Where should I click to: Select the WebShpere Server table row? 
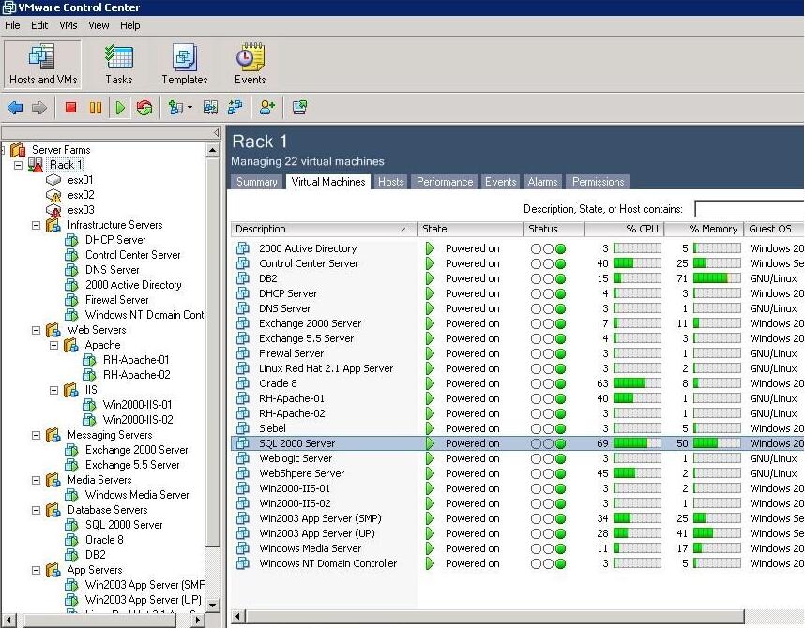tap(518, 473)
